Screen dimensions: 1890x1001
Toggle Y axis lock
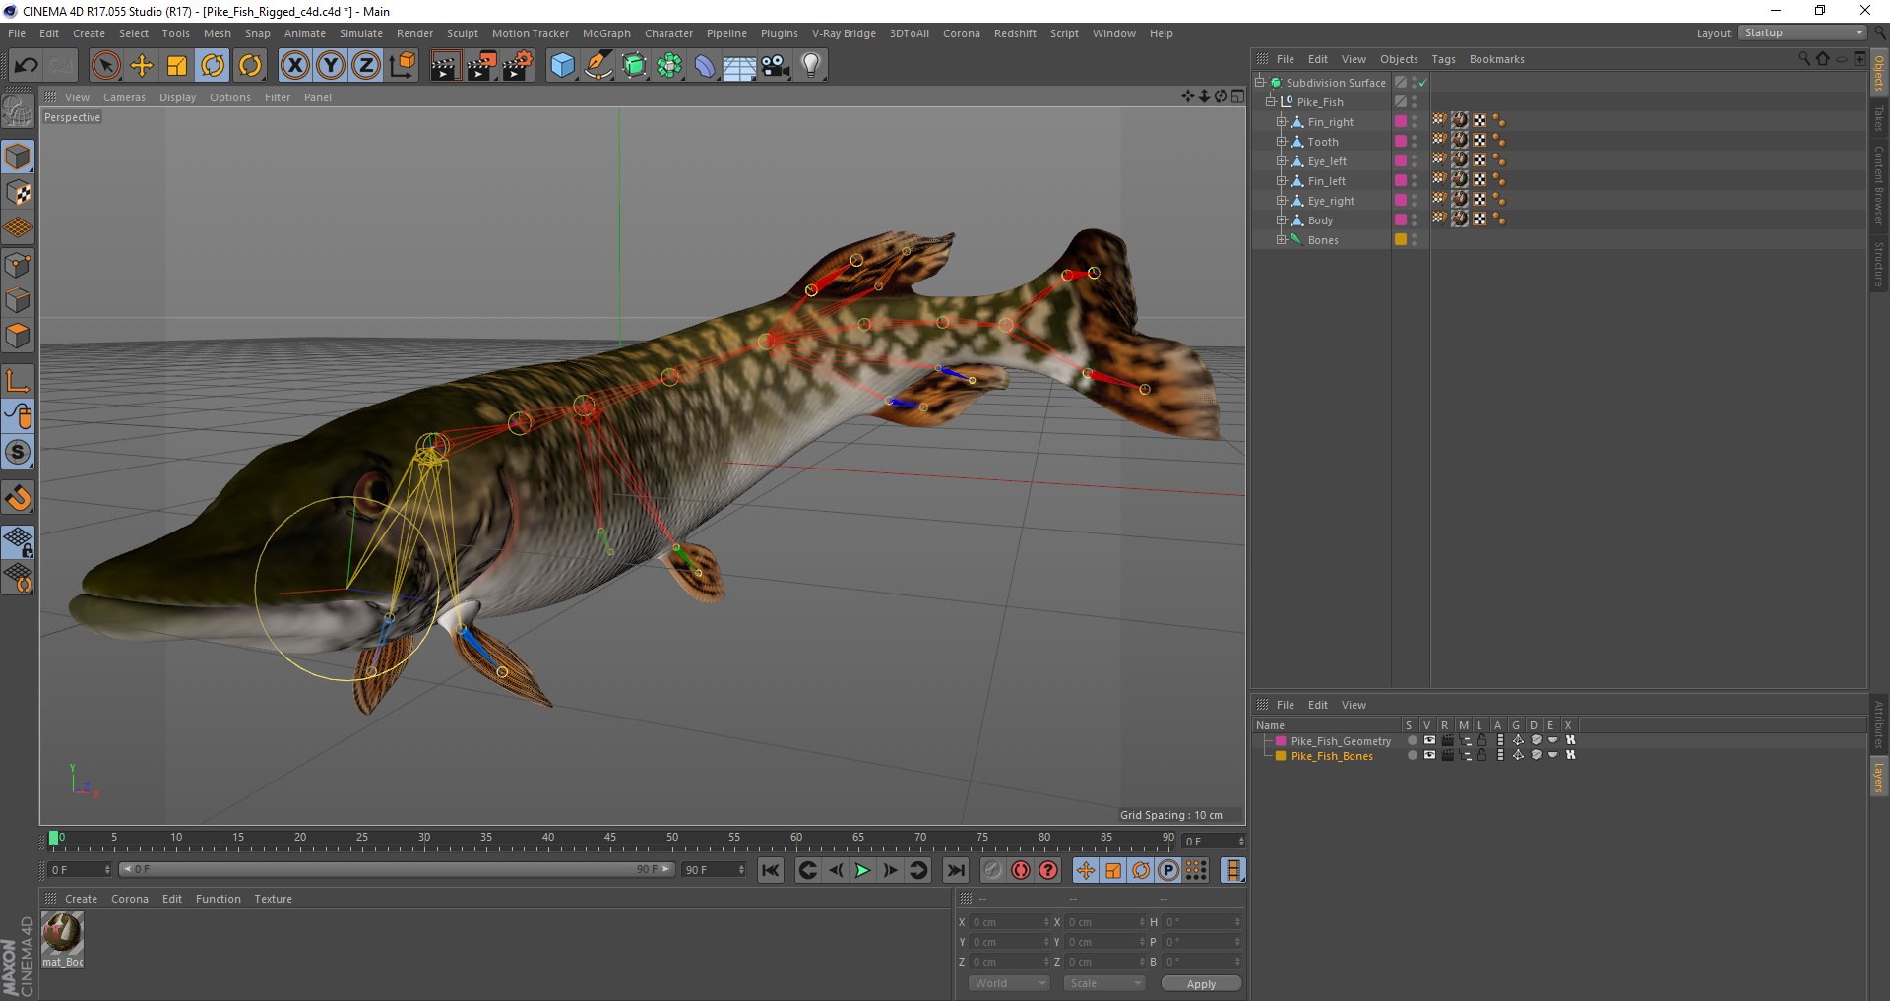coord(331,66)
